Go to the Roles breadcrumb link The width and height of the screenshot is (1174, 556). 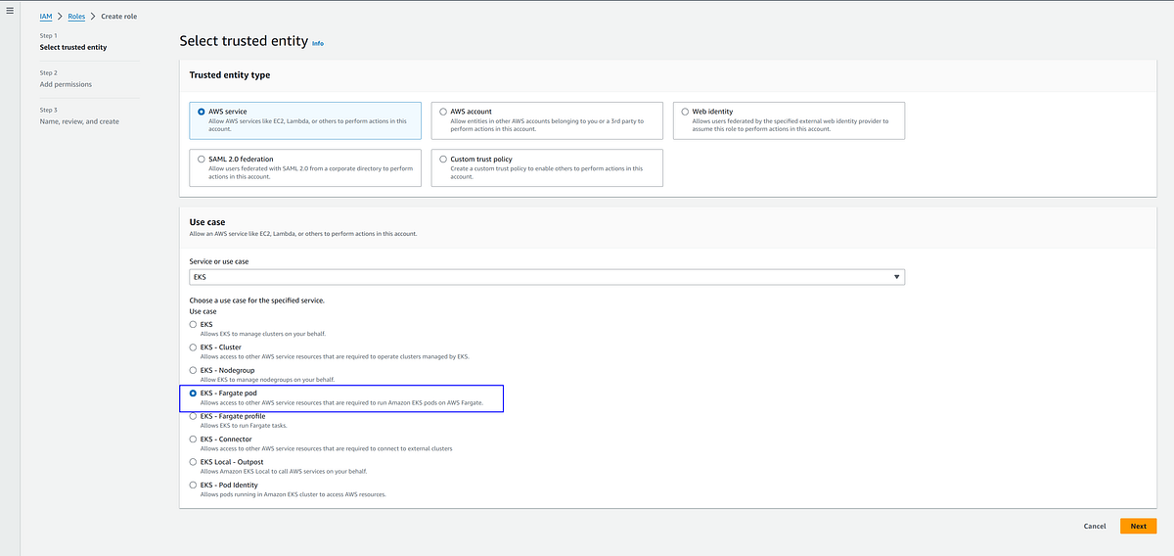point(76,17)
